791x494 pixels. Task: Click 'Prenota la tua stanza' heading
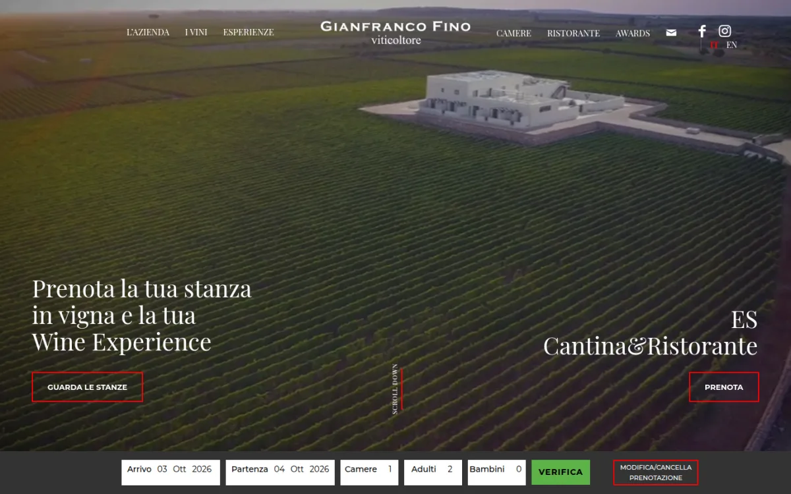142,316
